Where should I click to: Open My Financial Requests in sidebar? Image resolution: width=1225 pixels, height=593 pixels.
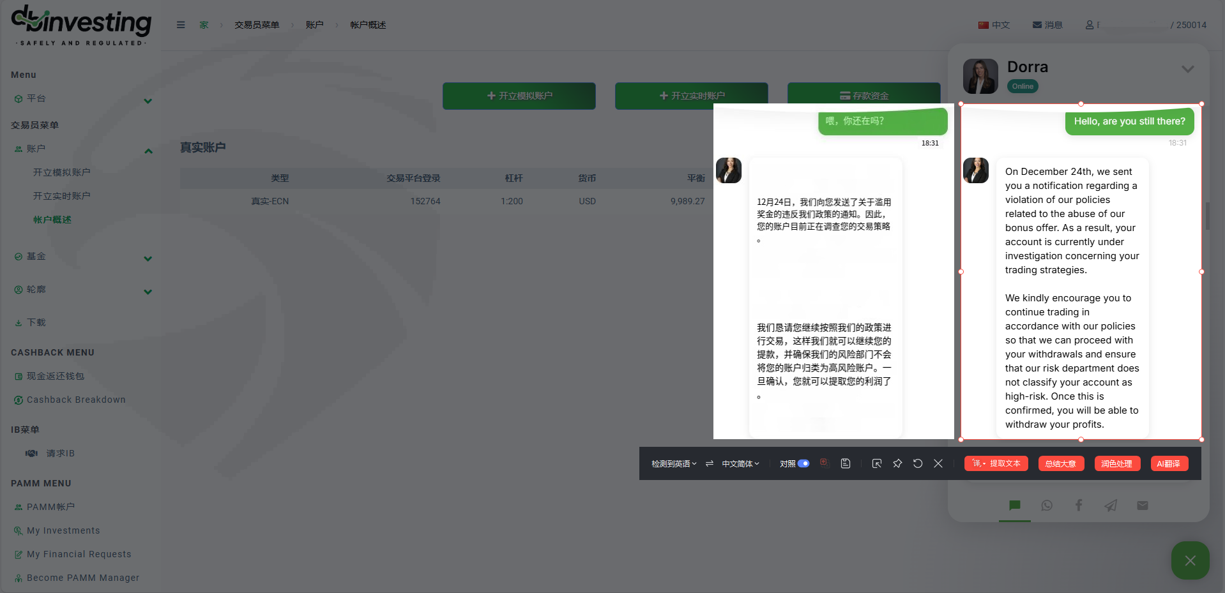[x=79, y=554]
